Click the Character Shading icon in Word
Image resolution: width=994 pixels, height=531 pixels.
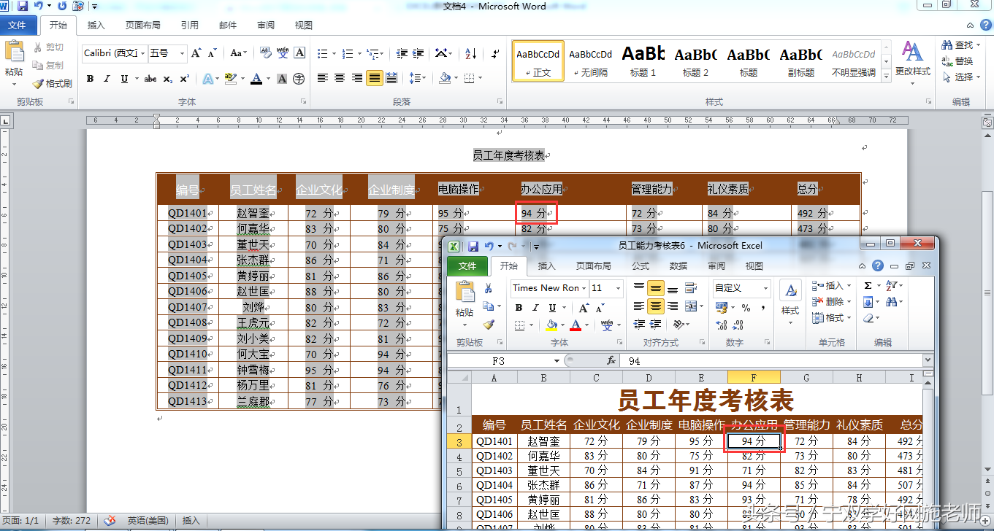point(282,79)
